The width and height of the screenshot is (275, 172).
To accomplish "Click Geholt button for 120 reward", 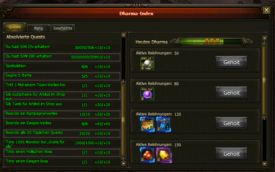I will click(231, 123).
